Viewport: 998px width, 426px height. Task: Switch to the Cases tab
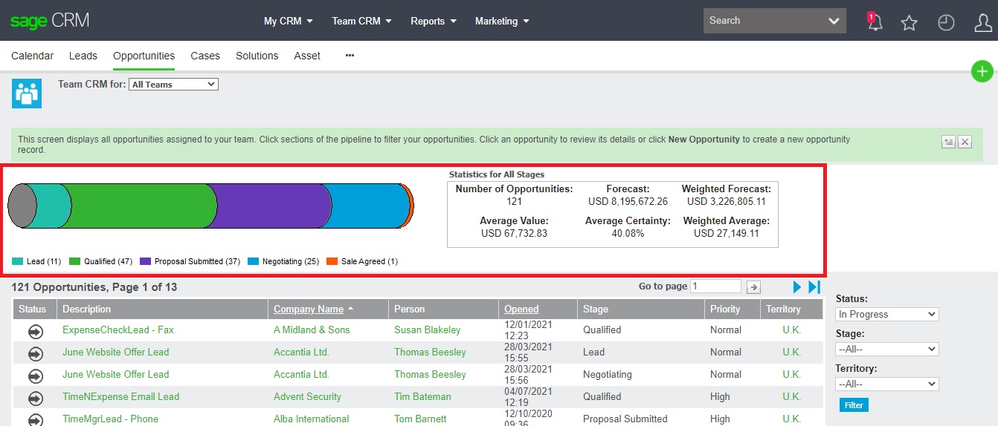coord(205,56)
